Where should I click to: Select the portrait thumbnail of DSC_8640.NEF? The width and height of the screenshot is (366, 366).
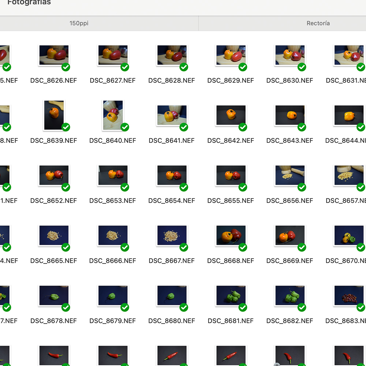(113, 115)
